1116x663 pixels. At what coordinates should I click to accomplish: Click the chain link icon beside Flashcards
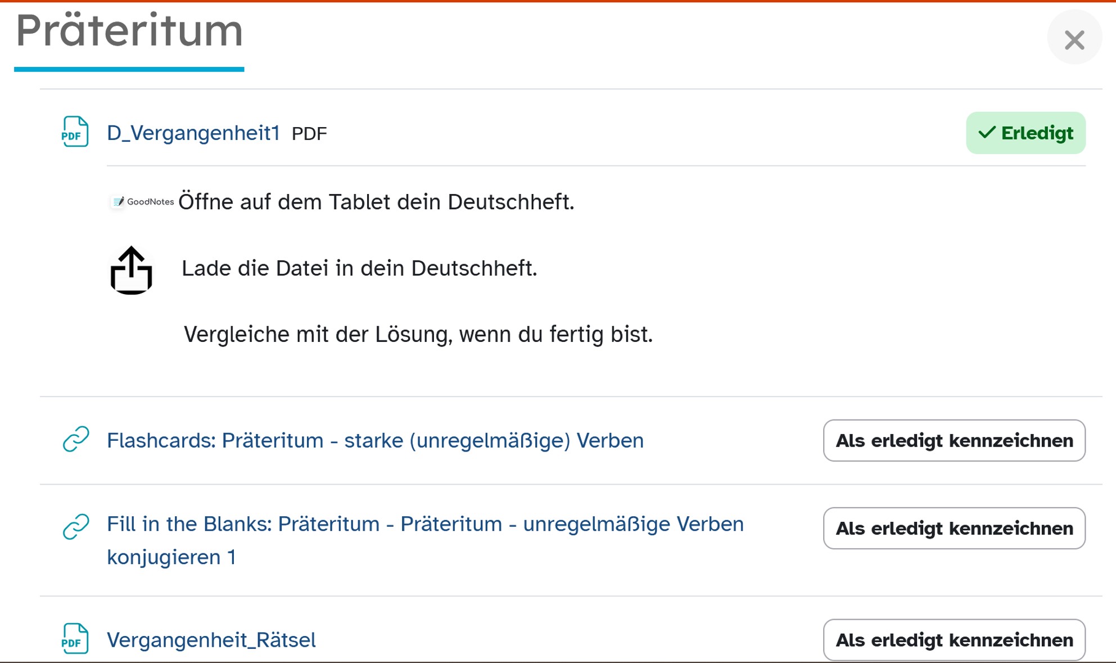76,439
